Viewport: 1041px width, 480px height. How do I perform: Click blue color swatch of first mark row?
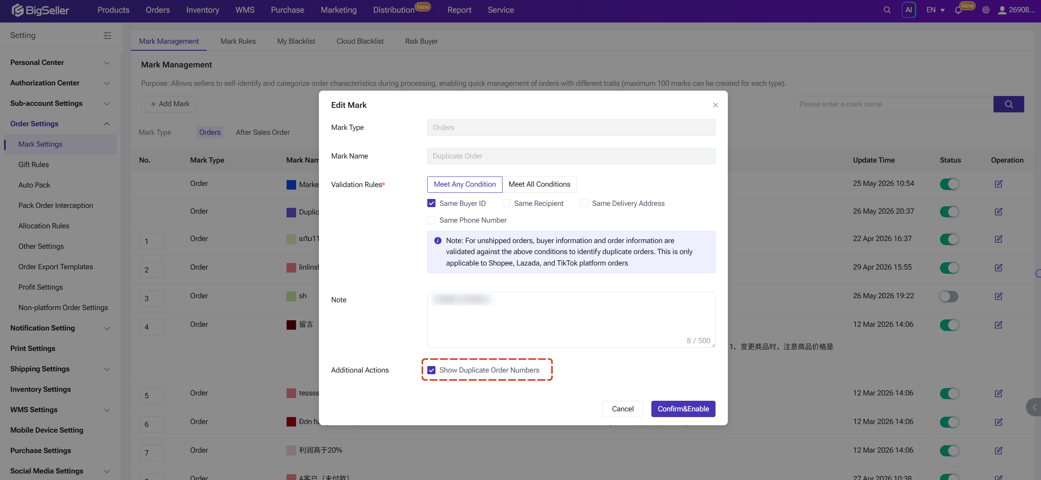291,185
